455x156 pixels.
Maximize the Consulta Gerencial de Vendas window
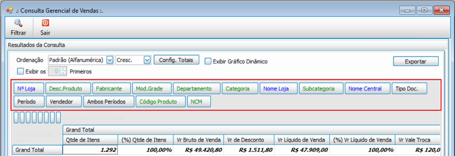[424, 10]
